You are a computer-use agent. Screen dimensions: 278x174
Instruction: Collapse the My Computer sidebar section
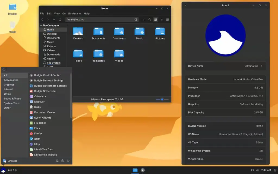(41, 26)
